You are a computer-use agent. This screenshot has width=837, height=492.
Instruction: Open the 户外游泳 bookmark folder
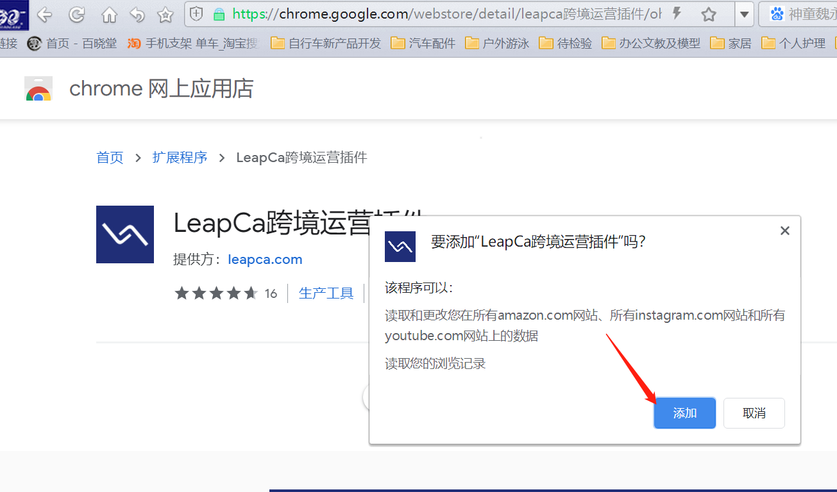pos(498,43)
